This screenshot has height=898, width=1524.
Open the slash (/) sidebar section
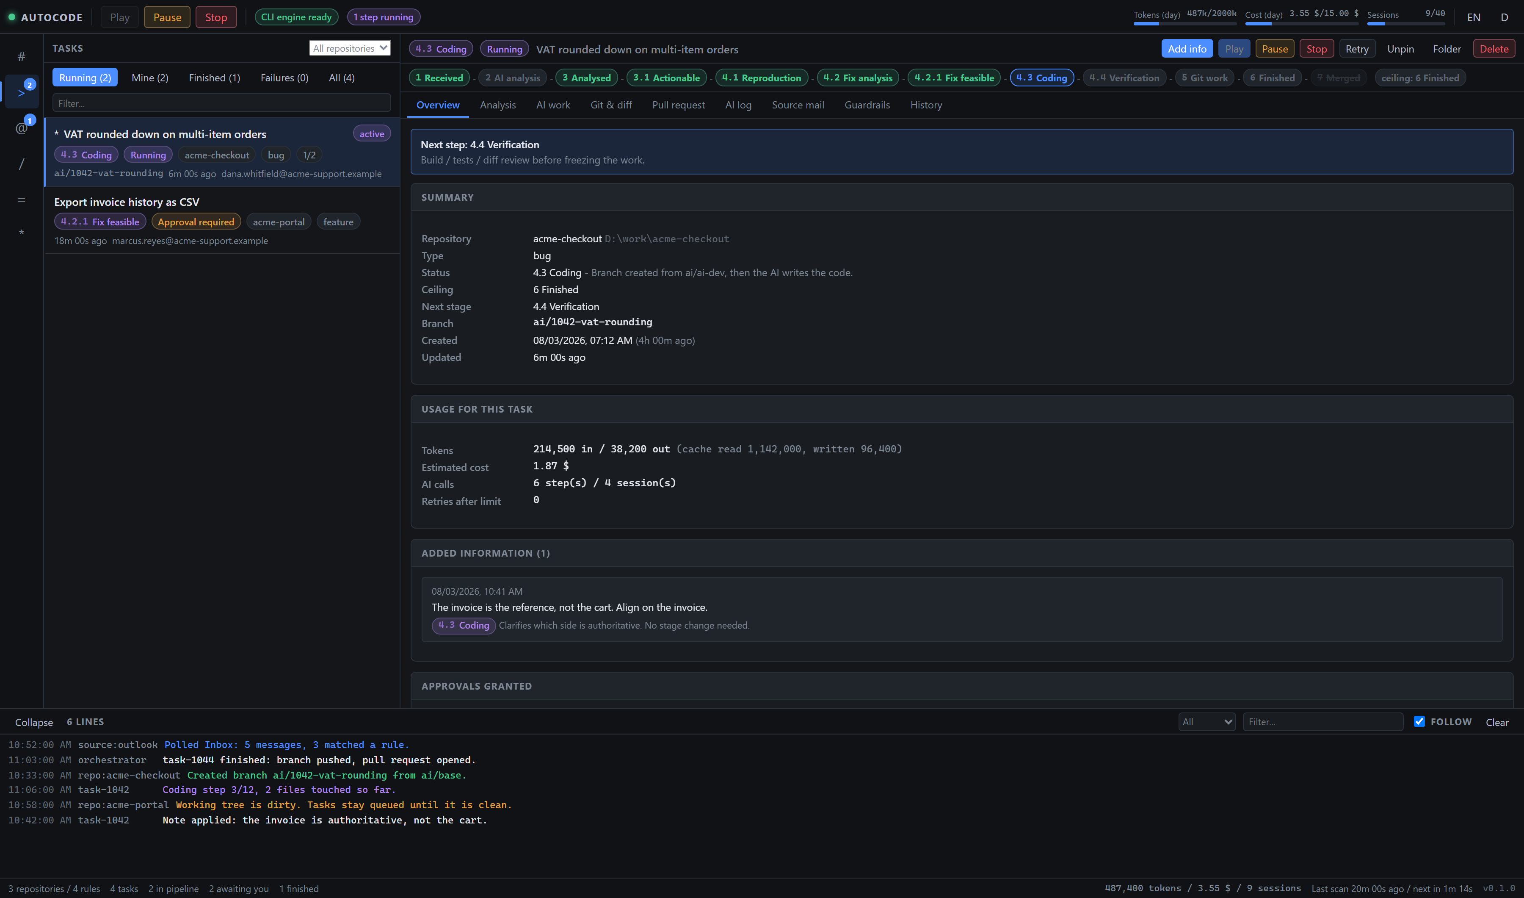point(21,164)
